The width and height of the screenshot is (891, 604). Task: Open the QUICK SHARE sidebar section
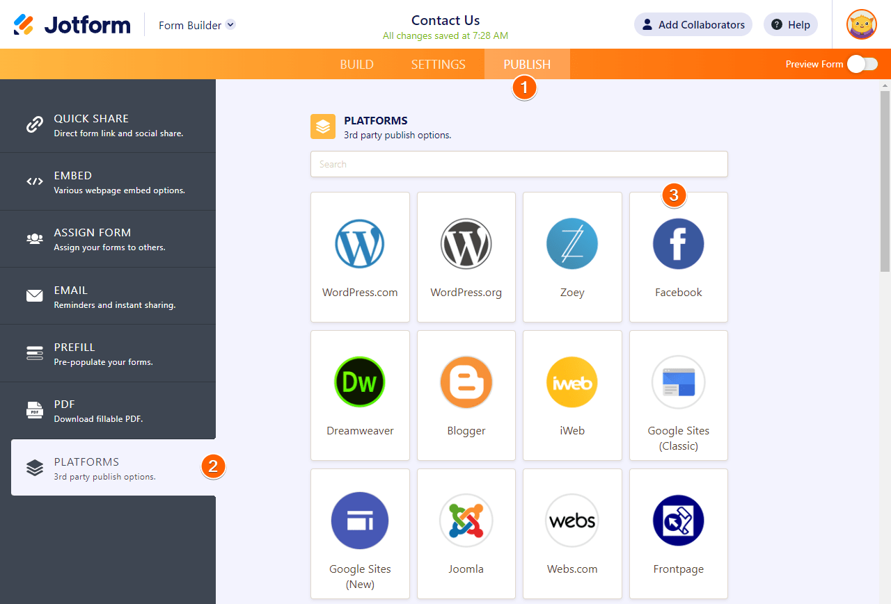(x=108, y=125)
